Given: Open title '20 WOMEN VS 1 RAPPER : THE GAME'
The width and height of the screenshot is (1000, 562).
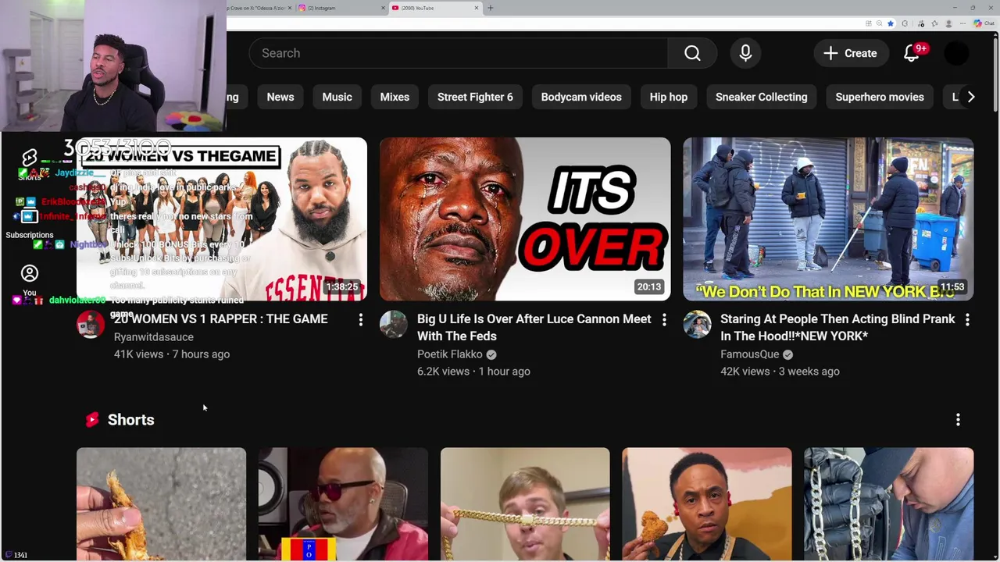Looking at the screenshot, I should [x=220, y=318].
